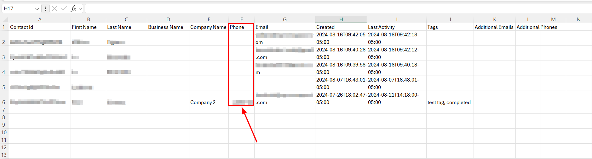Screen dimensions: 592x159
Task: Select column F header
Action: pyautogui.click(x=241, y=19)
